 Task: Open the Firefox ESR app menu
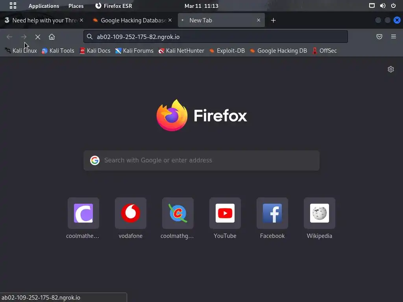tap(114, 6)
